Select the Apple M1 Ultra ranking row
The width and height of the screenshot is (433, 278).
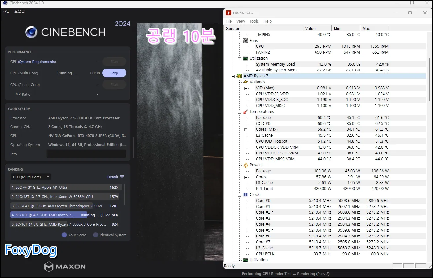[66, 187]
